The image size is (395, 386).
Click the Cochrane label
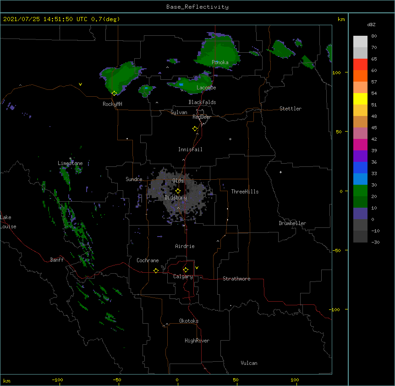(x=148, y=260)
